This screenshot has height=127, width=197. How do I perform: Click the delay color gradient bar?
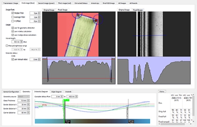click(92, 121)
